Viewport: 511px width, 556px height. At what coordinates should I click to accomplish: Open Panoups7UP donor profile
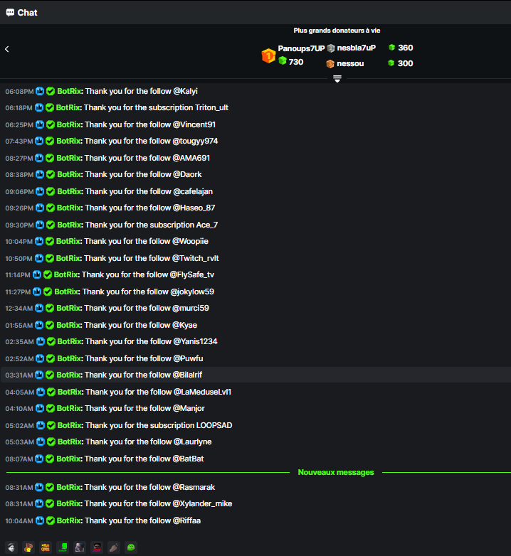301,48
